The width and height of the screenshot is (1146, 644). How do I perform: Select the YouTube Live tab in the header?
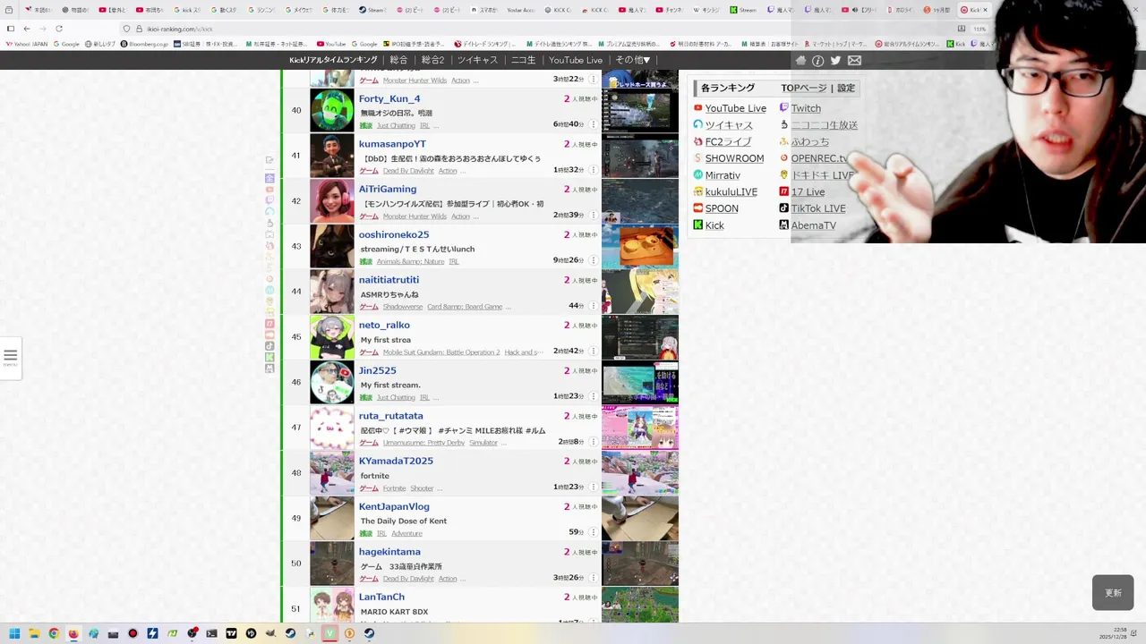(576, 60)
